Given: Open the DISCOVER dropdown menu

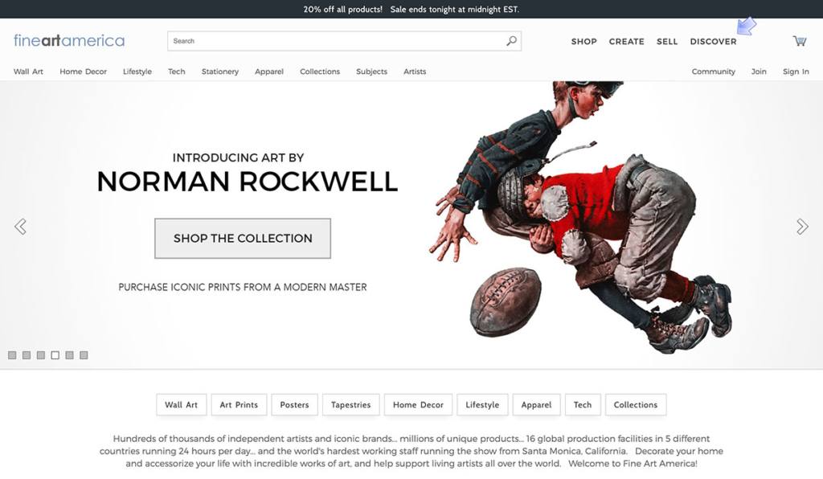Looking at the screenshot, I should click(713, 42).
